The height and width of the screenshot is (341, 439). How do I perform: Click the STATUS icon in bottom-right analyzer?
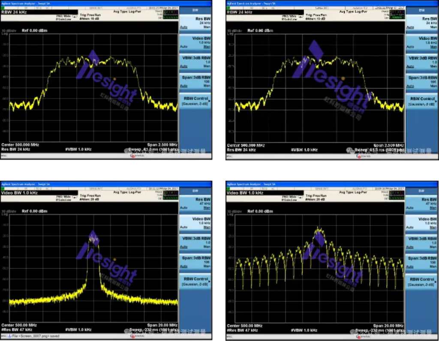coord(358,336)
